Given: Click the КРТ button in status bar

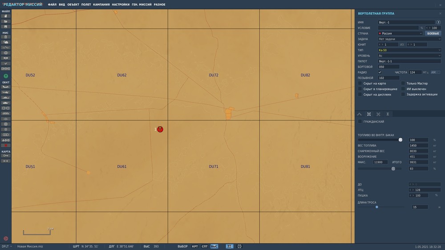Looking at the screenshot, I should [195, 246].
